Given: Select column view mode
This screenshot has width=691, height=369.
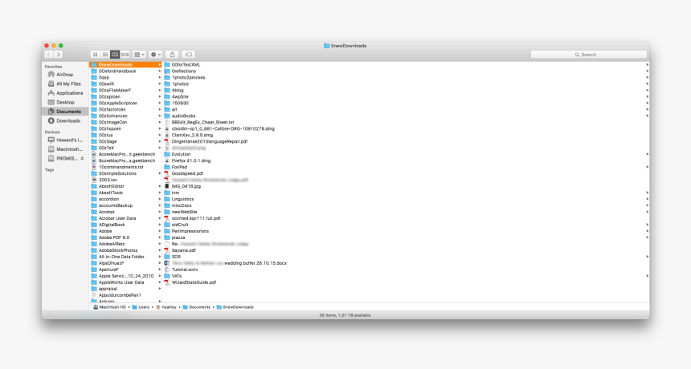Looking at the screenshot, I should (115, 55).
